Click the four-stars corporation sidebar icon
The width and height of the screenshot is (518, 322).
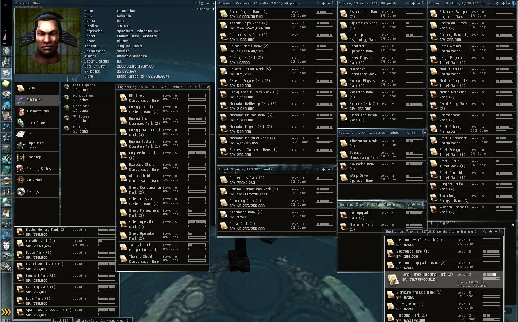coord(6,137)
